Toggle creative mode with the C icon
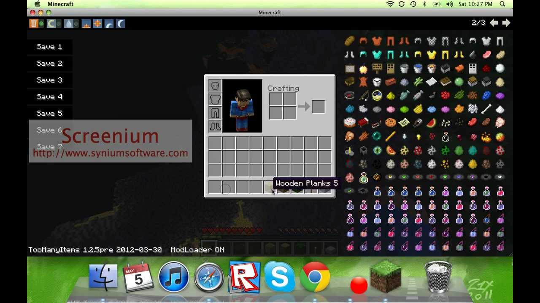Image resolution: width=540 pixels, height=303 pixels. 51,24
